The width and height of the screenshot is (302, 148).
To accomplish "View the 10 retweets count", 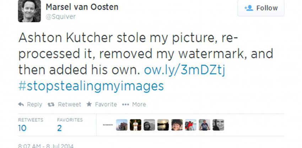I will coord(22,128).
